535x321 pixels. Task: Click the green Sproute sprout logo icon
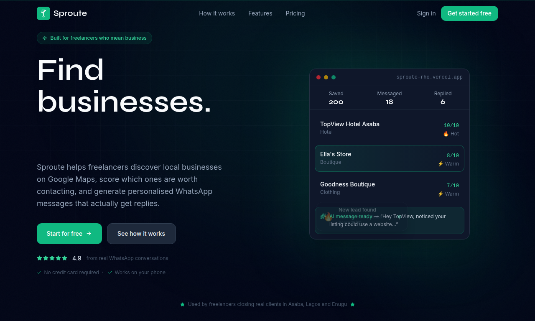point(43,13)
